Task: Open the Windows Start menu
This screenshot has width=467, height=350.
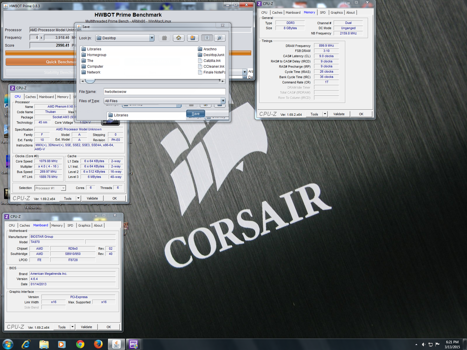Action: pos(8,344)
